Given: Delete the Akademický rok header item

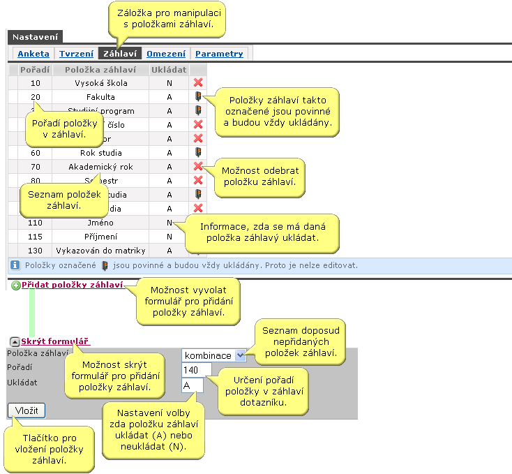Looking at the screenshot, I should tap(198, 166).
